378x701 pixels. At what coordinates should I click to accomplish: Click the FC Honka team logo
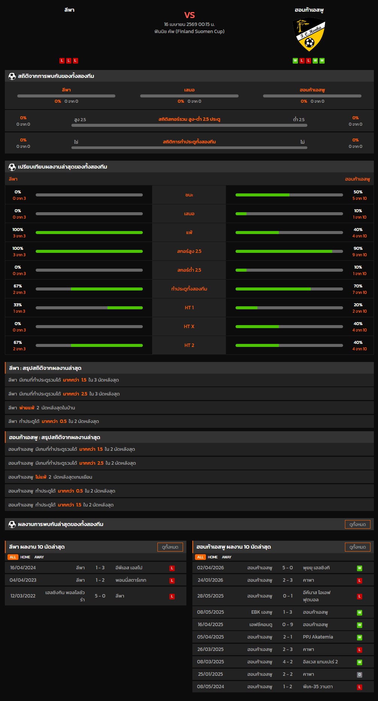[x=309, y=35]
